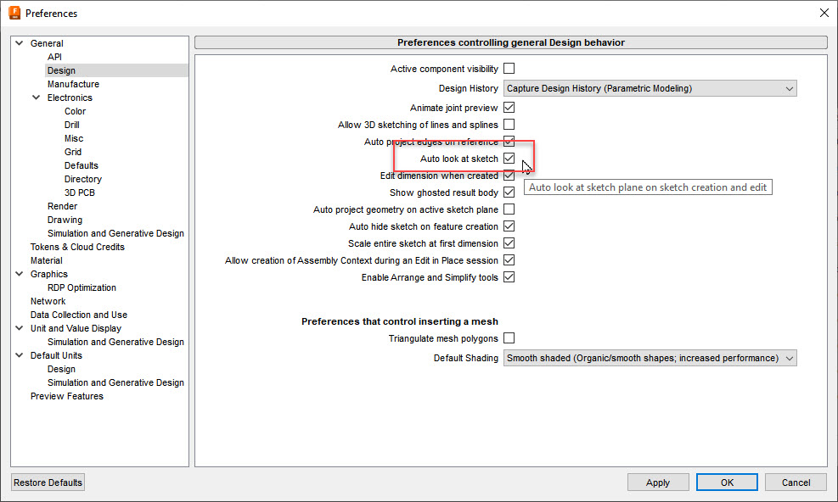This screenshot has height=502, width=838.
Task: Collapse the Default Units tree node
Action: (x=20, y=355)
